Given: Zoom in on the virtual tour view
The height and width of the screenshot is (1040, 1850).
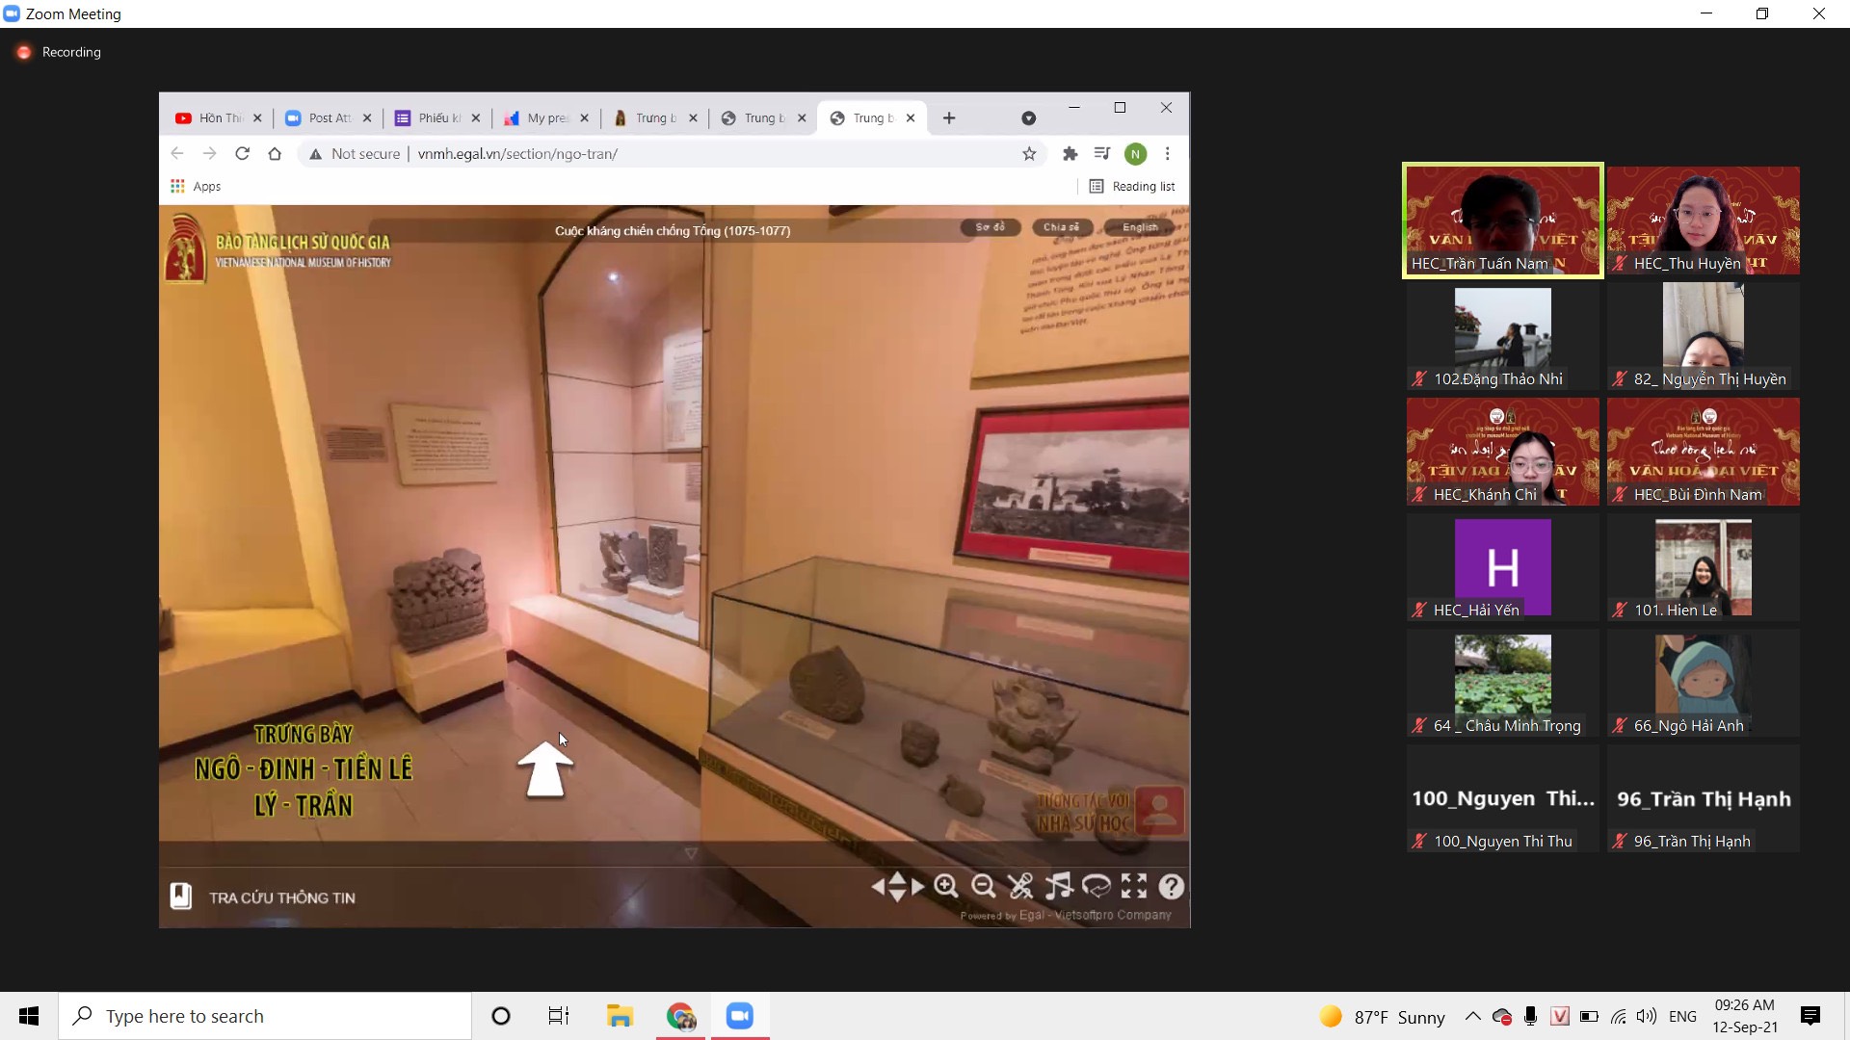Looking at the screenshot, I should [x=946, y=886].
